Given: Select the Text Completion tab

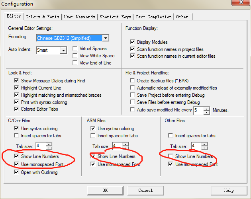Looking at the screenshot, I should 153,17.
